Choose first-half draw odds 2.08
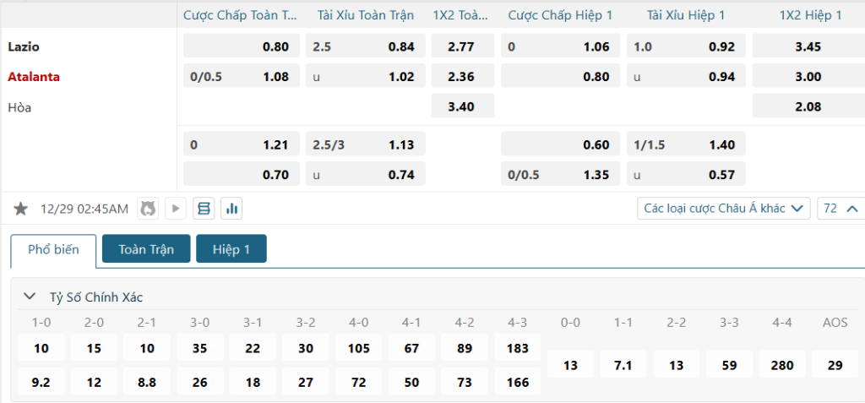Viewport: 865px width, 403px height. [x=808, y=106]
